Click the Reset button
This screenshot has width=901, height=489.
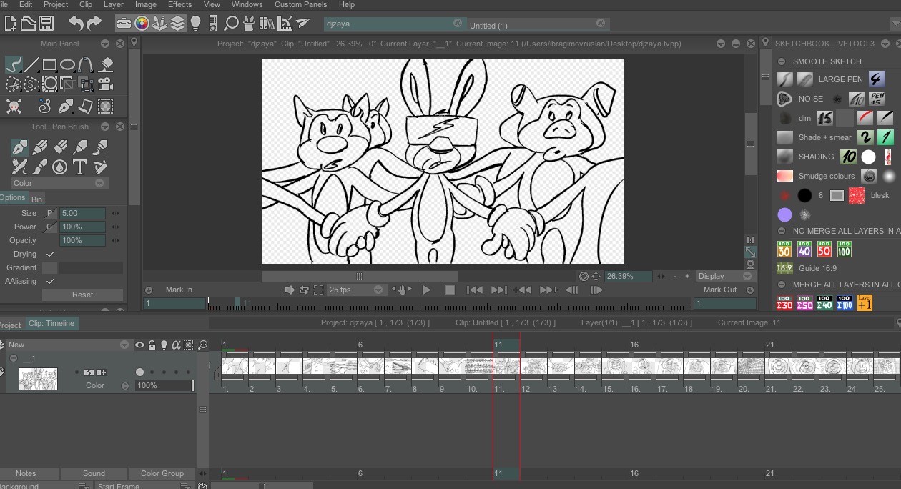pyautogui.click(x=82, y=295)
